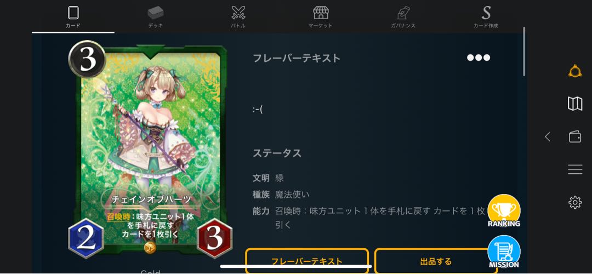This screenshot has height=274, width=592.
Task: Click the フレーバーテキスト button
Action: click(307, 261)
